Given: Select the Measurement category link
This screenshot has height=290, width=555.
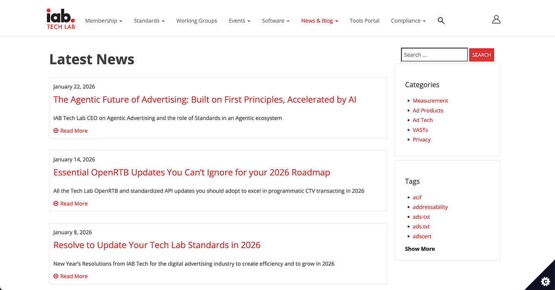Looking at the screenshot, I should click(430, 101).
